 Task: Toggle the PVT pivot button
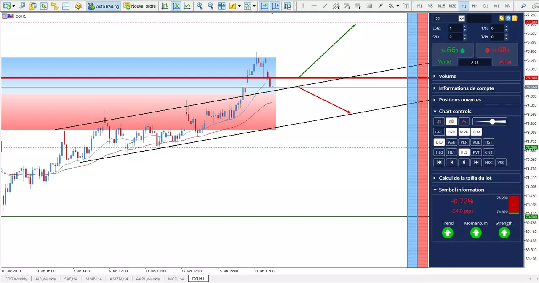pyautogui.click(x=476, y=152)
